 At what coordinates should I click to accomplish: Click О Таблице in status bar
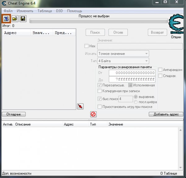pos(169,173)
